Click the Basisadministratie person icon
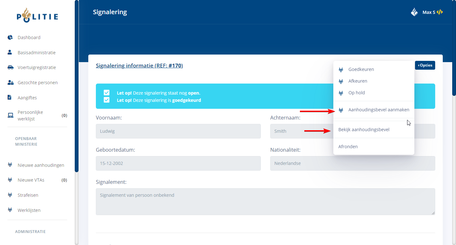456x245 pixels. pos(10,52)
